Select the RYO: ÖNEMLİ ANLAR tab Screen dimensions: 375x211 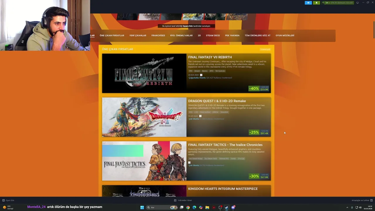click(181, 35)
